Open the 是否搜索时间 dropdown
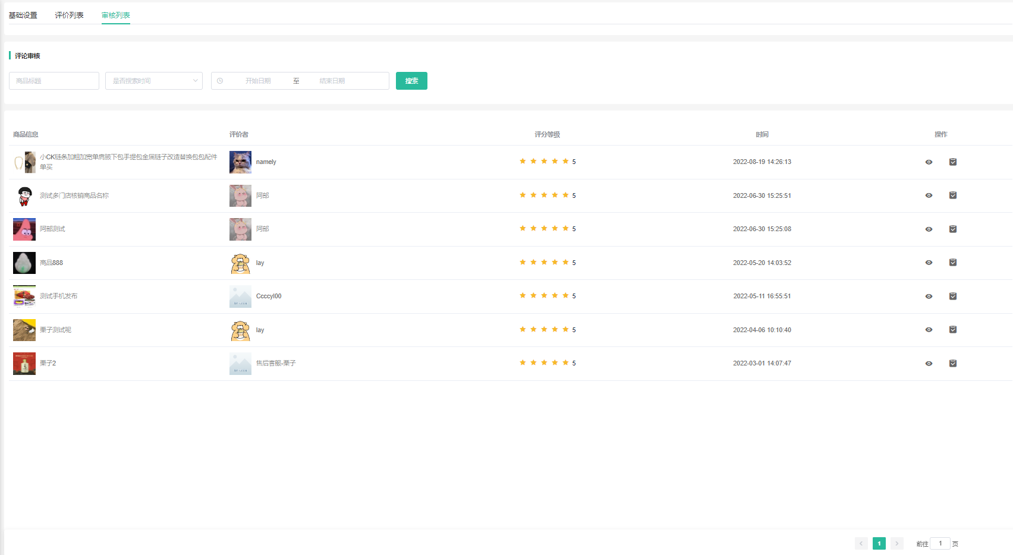The width and height of the screenshot is (1013, 555). pyautogui.click(x=153, y=81)
